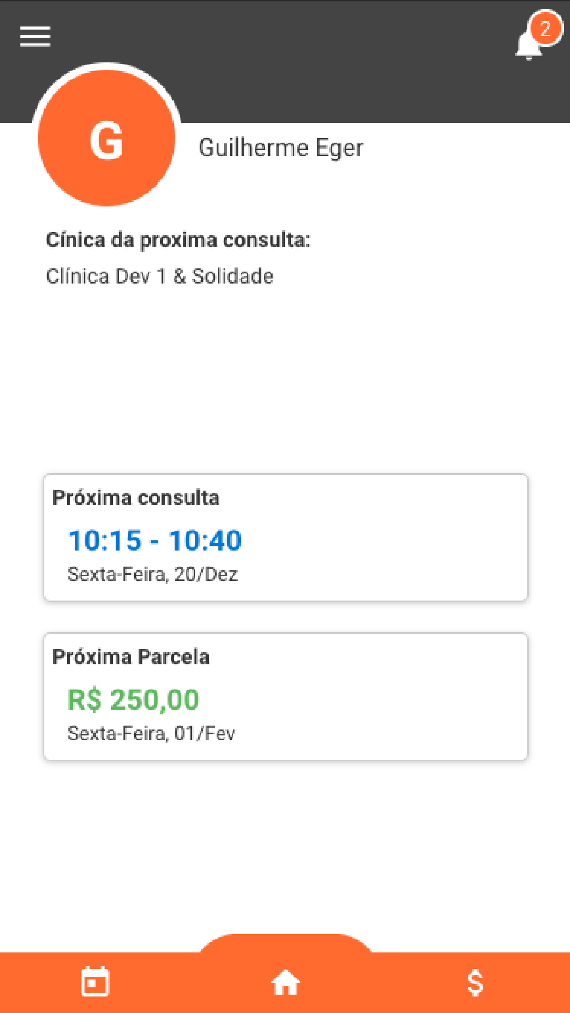This screenshot has width=570, height=1013.
Task: Click empty area right of appointment time
Action: [390, 540]
